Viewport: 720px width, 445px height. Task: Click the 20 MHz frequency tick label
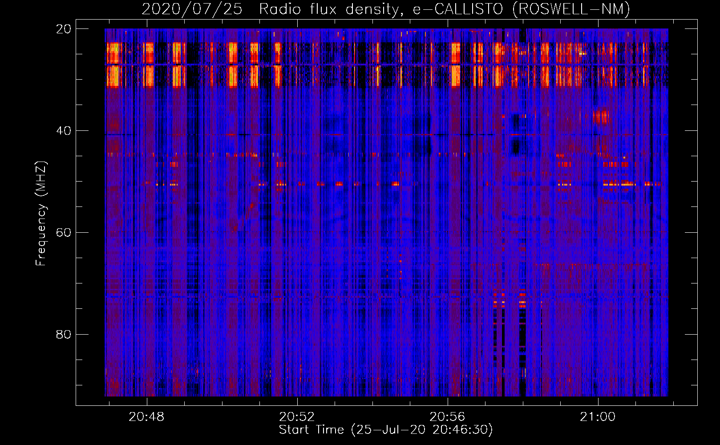click(x=64, y=29)
